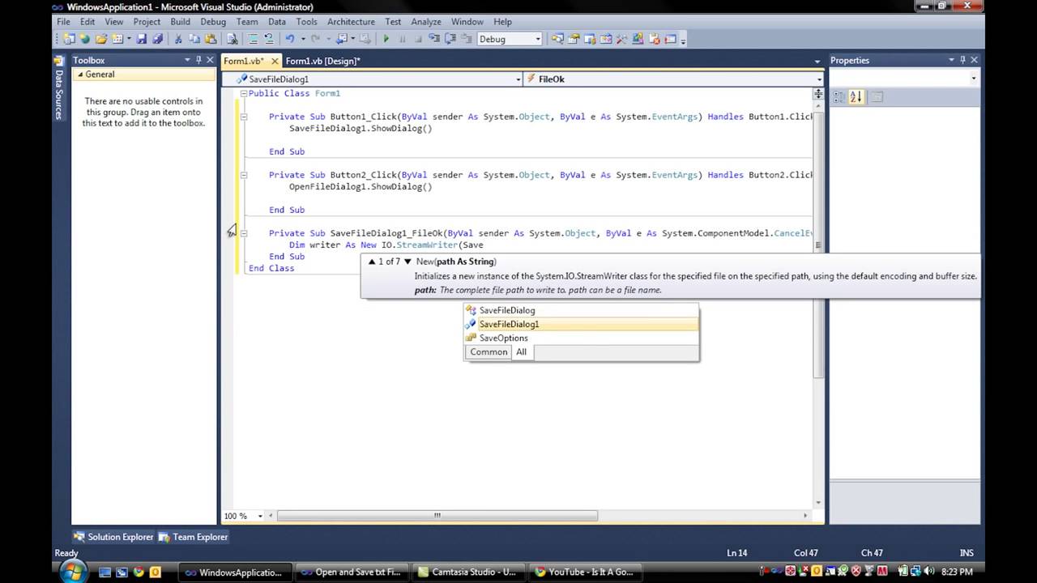Comment out the selected lines icon
Viewport: 1037px width, 583px height.
(253, 39)
